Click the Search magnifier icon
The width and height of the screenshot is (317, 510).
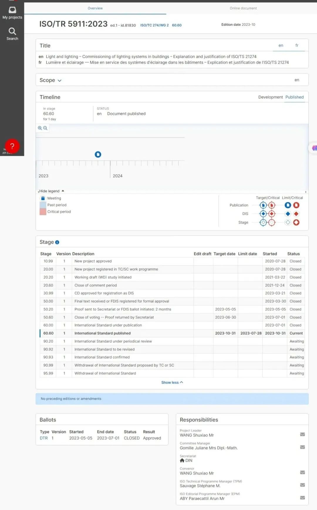click(x=12, y=31)
